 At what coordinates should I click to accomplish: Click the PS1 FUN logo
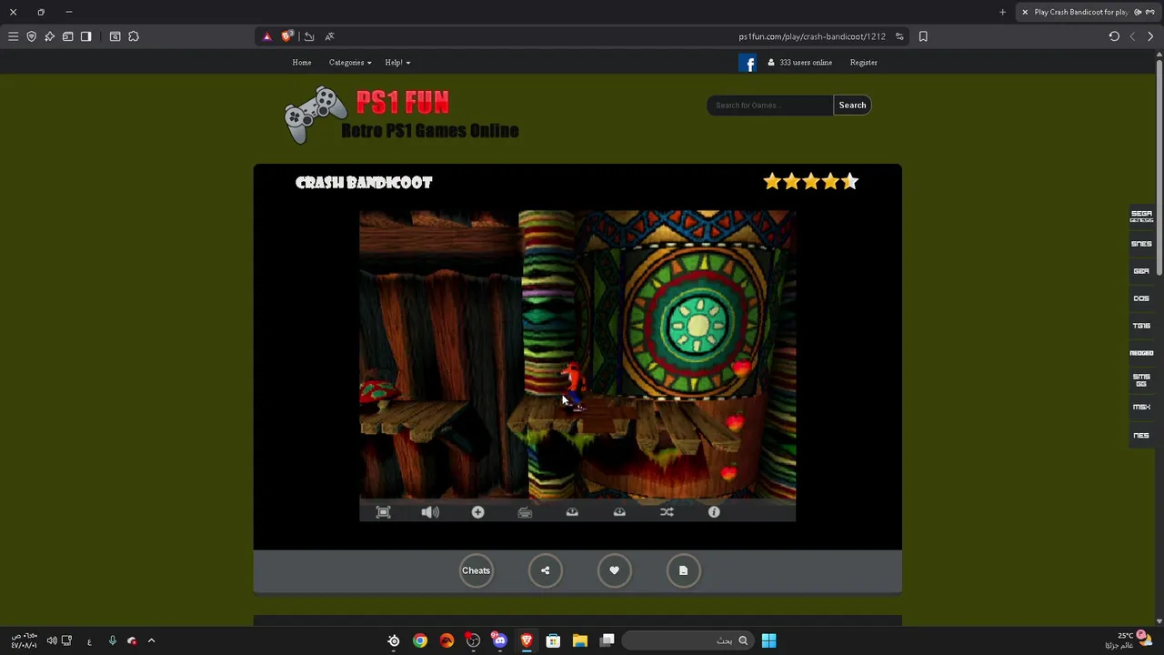(401, 116)
